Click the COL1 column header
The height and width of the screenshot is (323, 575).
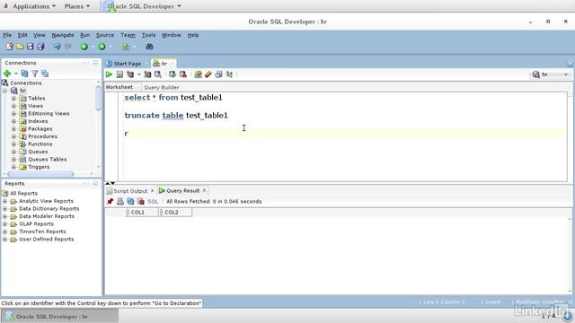[x=141, y=212]
